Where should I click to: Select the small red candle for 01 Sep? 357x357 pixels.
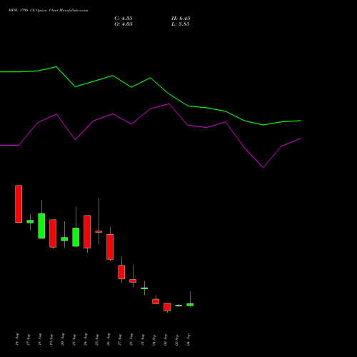(156, 301)
